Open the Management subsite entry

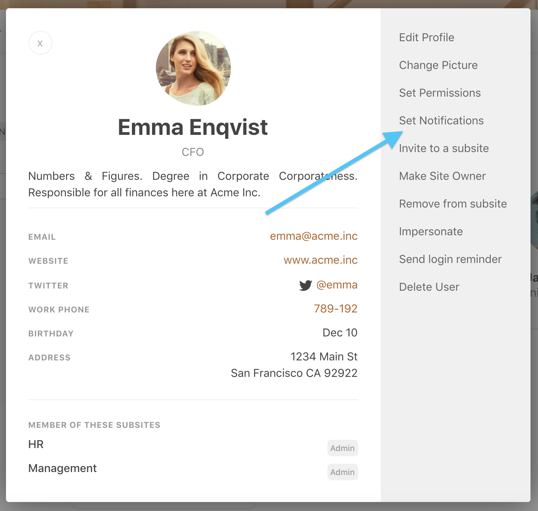[x=63, y=468]
